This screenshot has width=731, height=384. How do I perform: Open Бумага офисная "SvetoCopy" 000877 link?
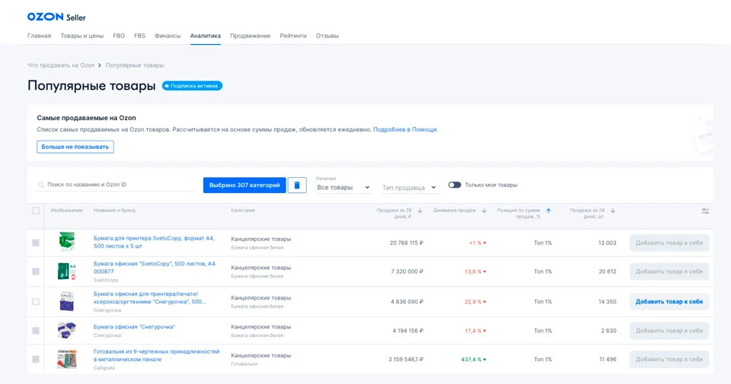[x=155, y=267]
